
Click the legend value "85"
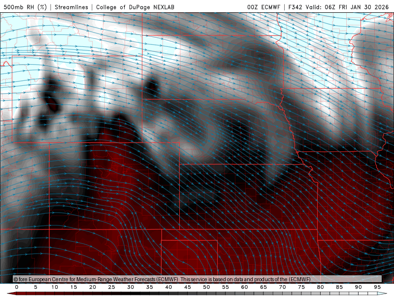pyautogui.click(x=339, y=287)
